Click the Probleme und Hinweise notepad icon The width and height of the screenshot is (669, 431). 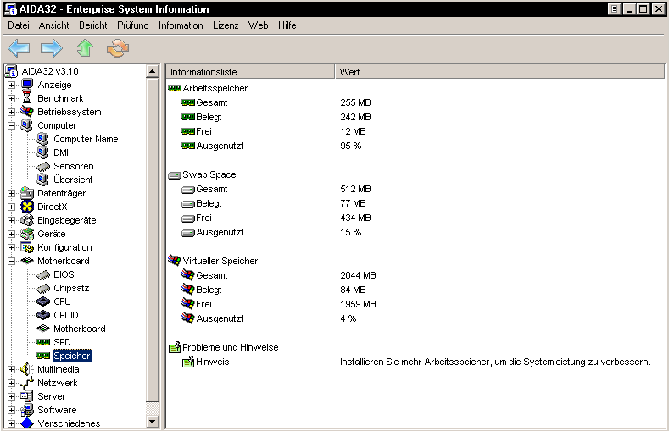coord(175,347)
